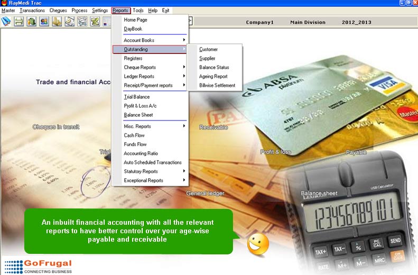Open the Profit & Loss A/c report
Screen dimensions: 418x275
150,106
